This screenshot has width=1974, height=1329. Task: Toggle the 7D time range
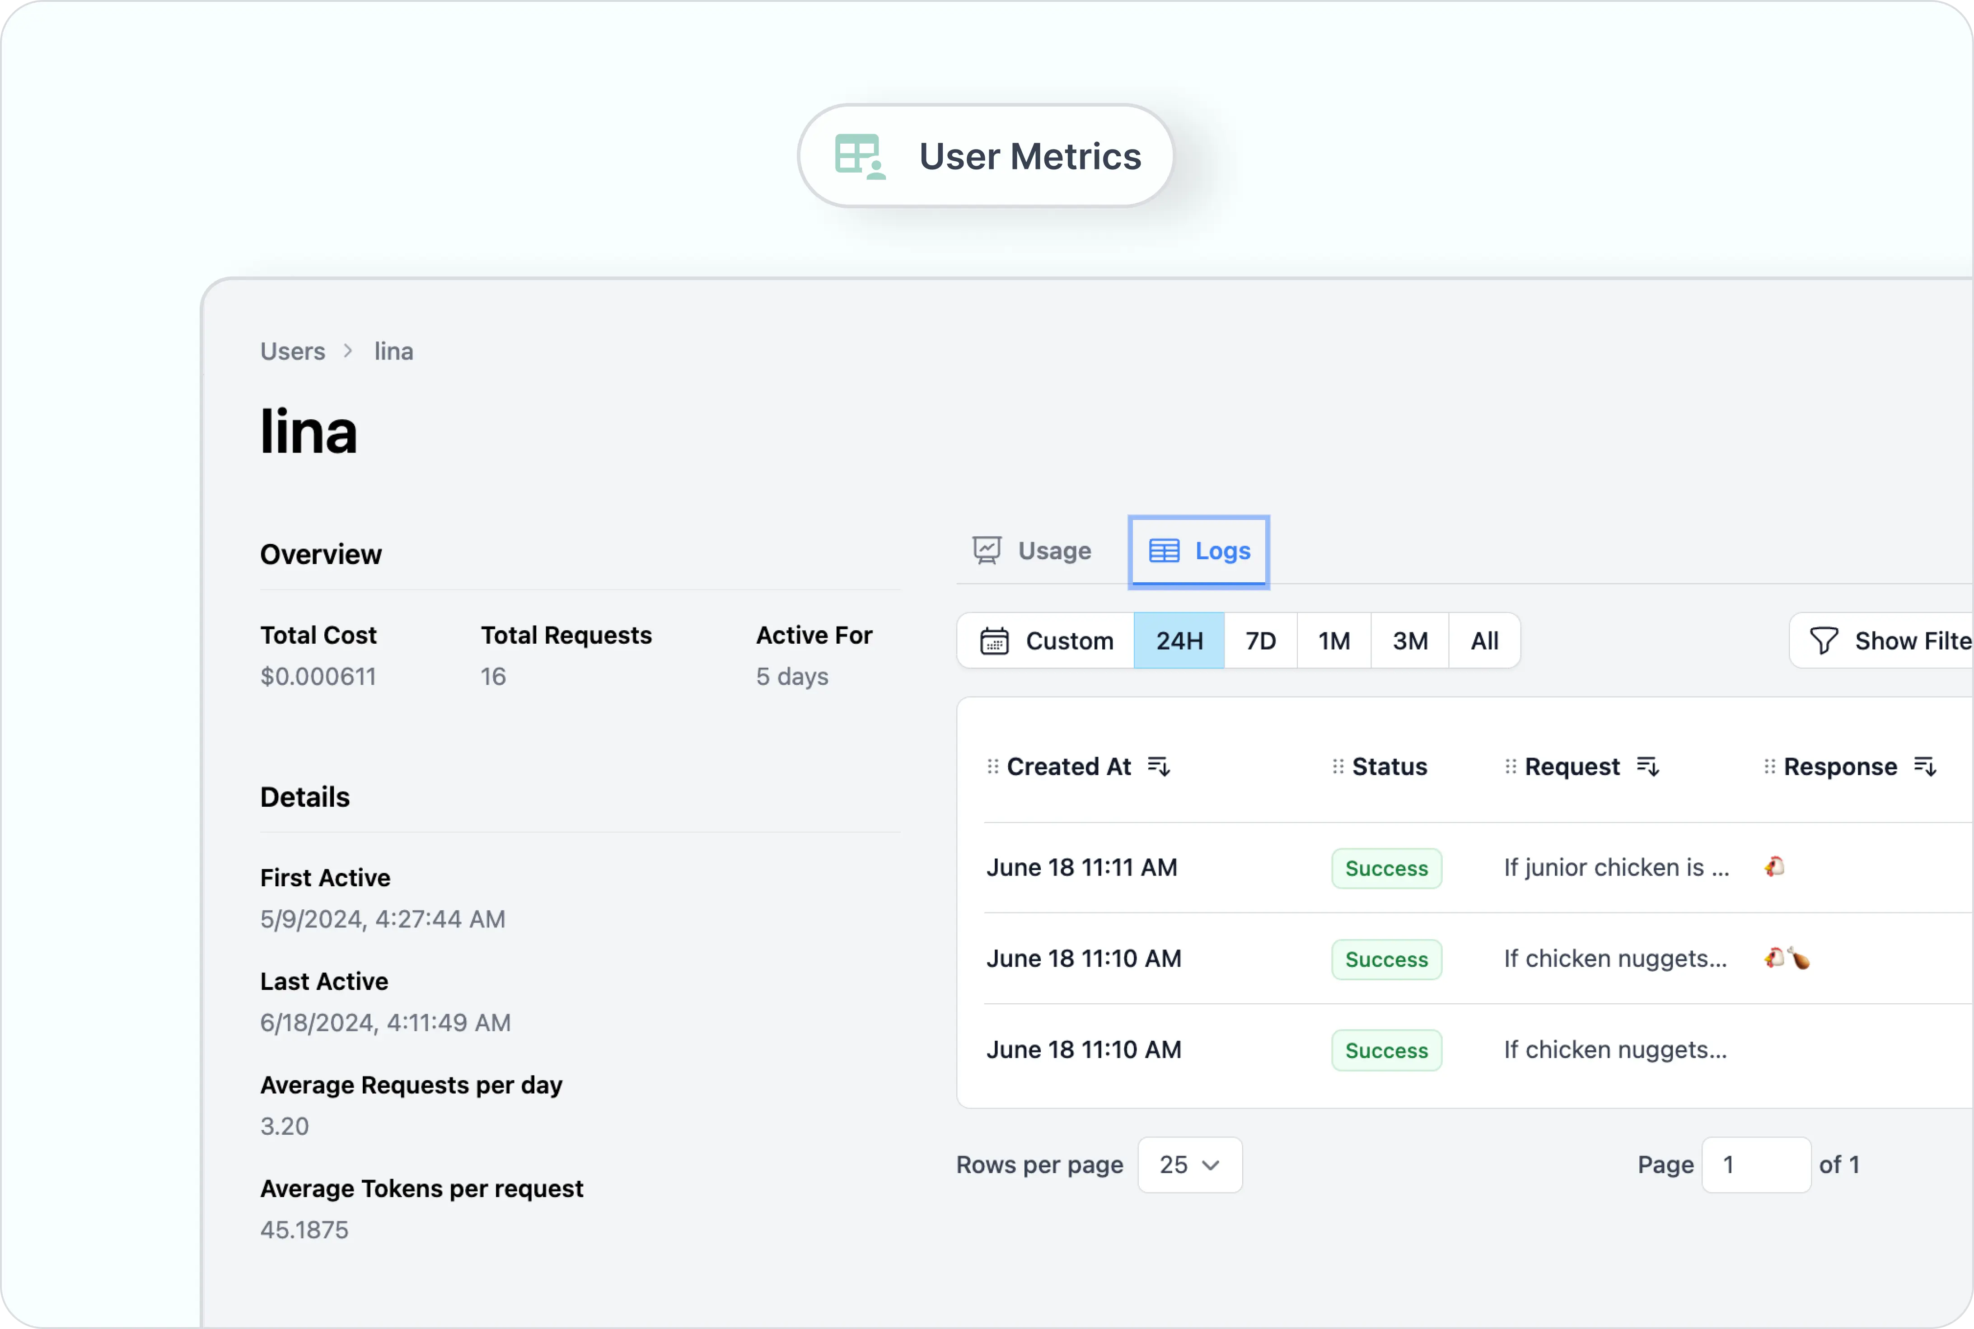click(1260, 641)
